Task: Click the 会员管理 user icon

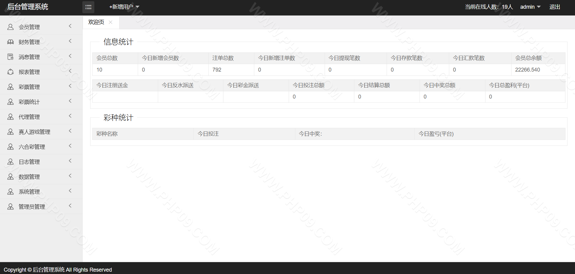Action: (x=10, y=27)
